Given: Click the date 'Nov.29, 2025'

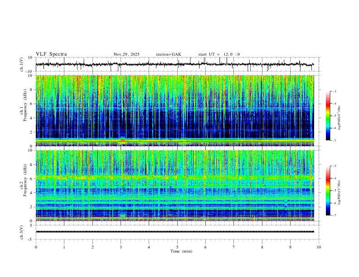Looking at the screenshot, I should coord(126,54).
